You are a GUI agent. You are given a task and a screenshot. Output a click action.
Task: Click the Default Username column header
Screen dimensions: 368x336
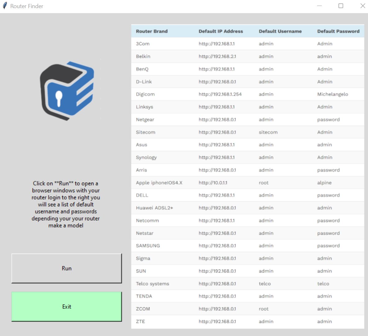pos(280,31)
